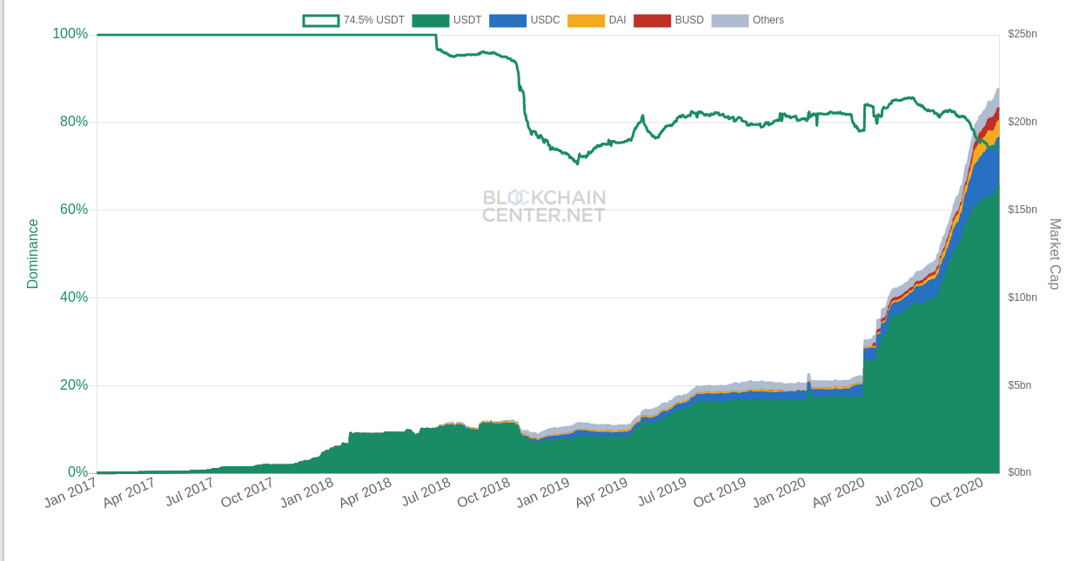Click the blue USDC legend color box
This screenshot has height=561, width=1080.
click(507, 20)
